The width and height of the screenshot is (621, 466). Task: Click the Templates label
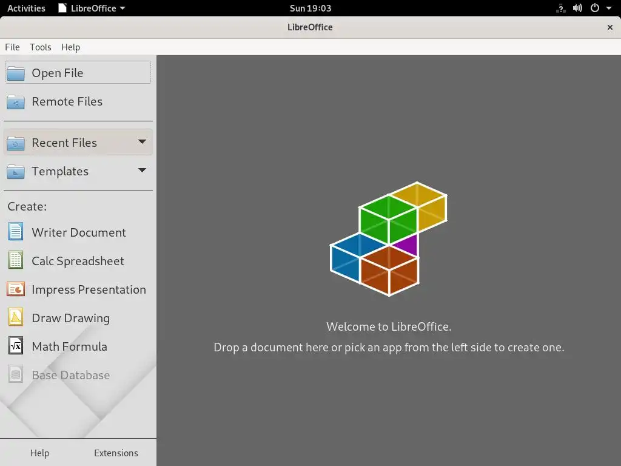pyautogui.click(x=60, y=172)
